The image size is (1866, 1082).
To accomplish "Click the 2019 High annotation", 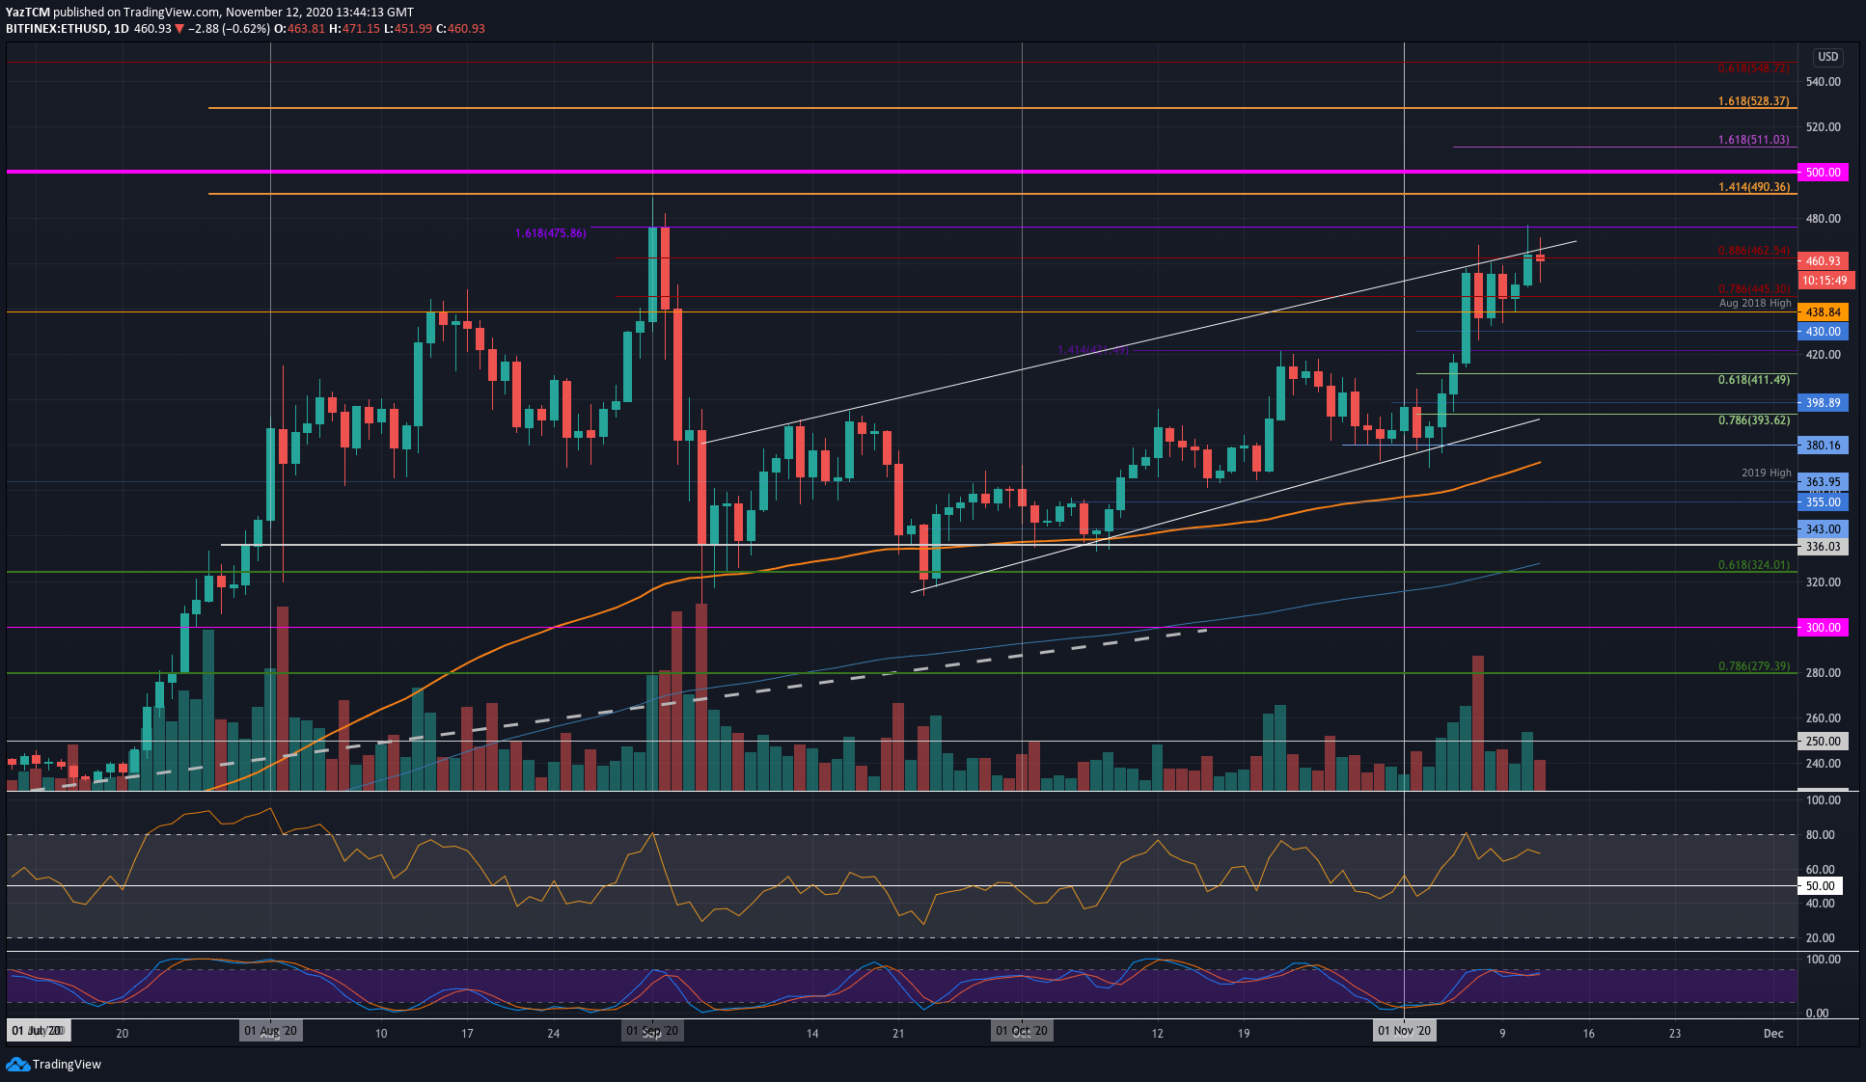I will 1766,473.
